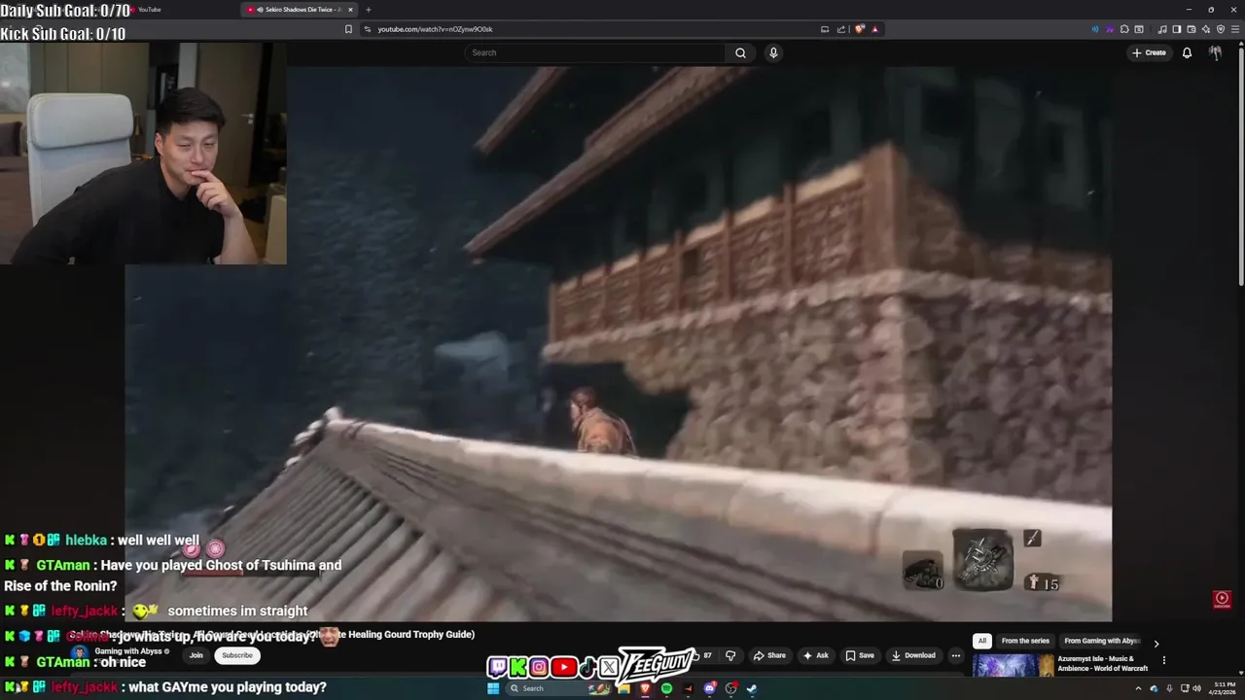This screenshot has height=700, width=1245.
Task: Select the From the series chip
Action: tap(1025, 641)
